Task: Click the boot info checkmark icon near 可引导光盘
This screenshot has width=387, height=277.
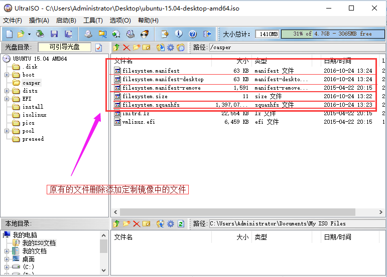Action: pyautogui.click(x=99, y=47)
